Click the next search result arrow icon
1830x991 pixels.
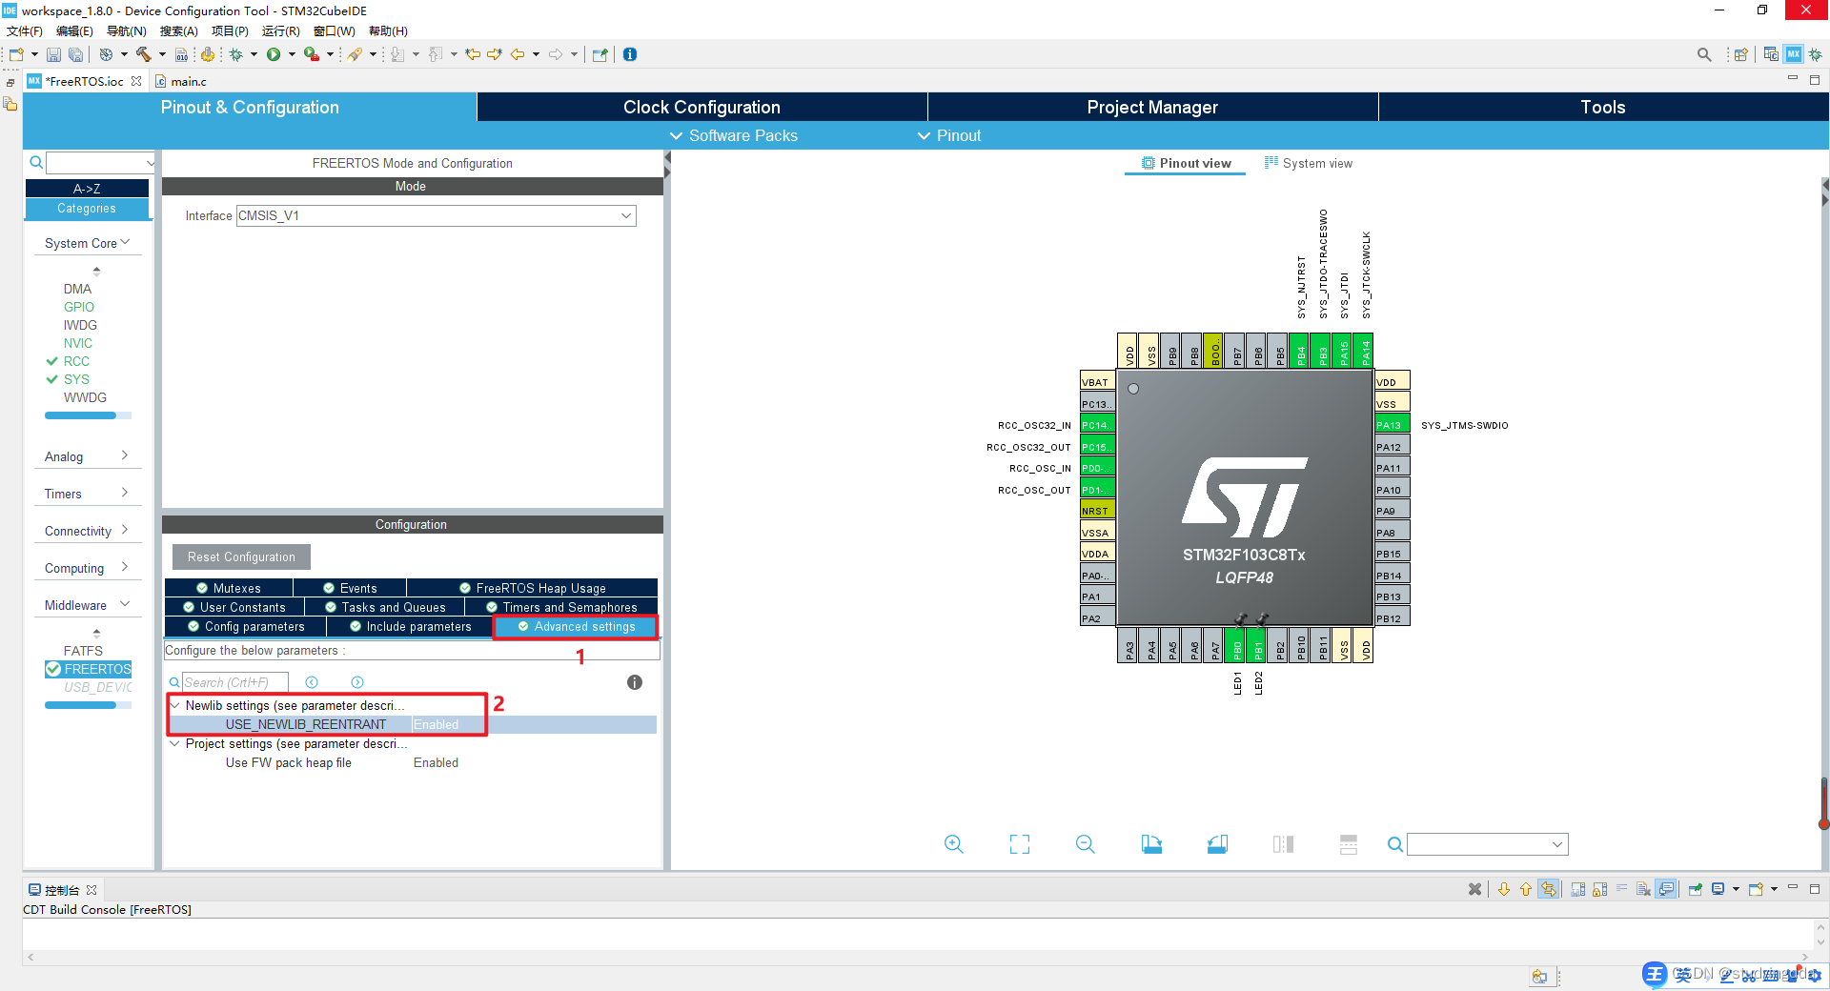click(x=357, y=682)
